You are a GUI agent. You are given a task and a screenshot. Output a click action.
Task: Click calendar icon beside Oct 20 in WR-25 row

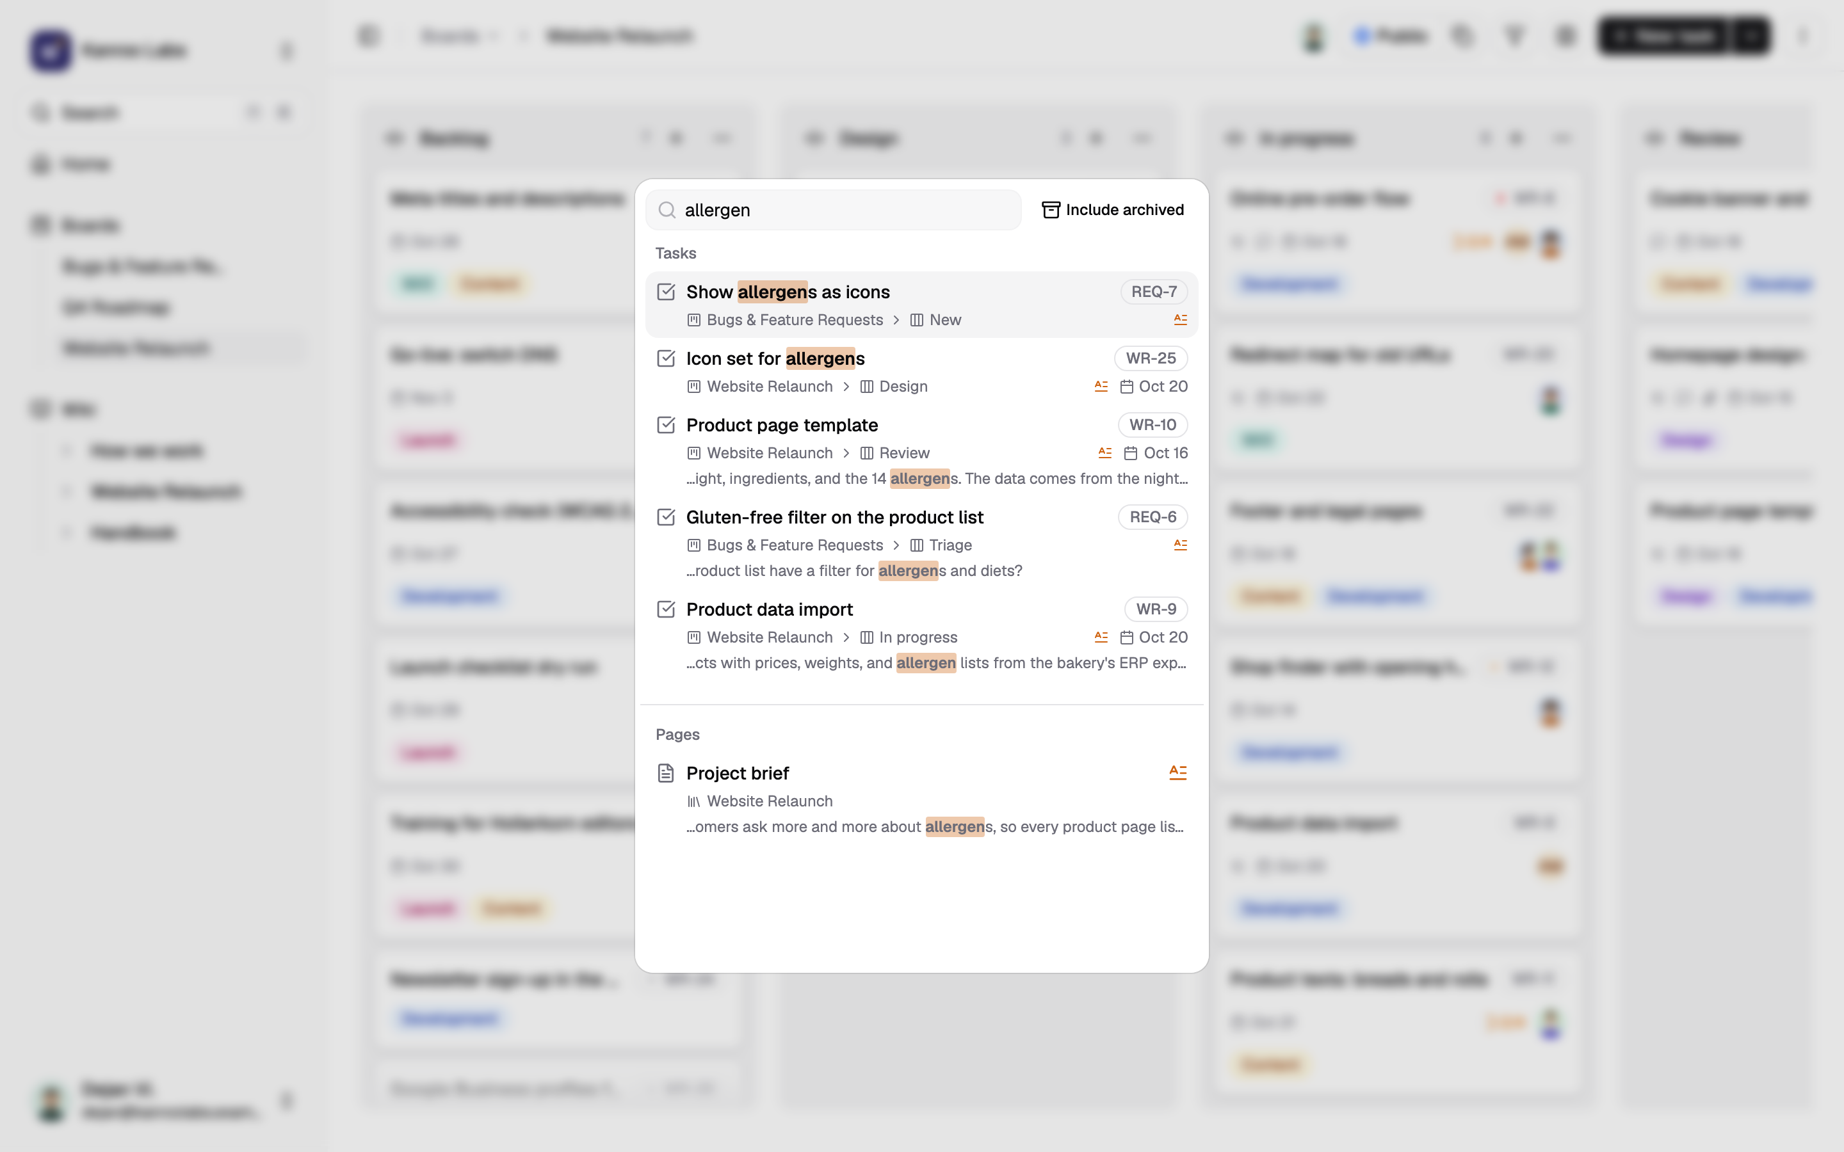coord(1126,387)
